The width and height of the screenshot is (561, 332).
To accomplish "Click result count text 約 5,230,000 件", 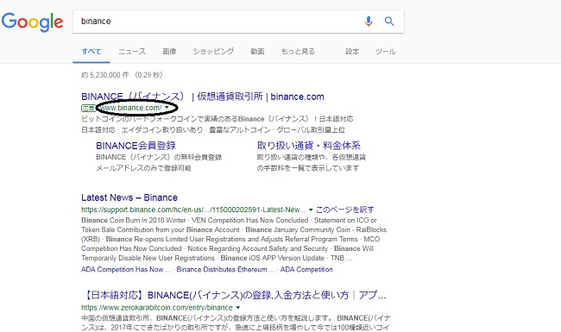I will pos(105,75).
